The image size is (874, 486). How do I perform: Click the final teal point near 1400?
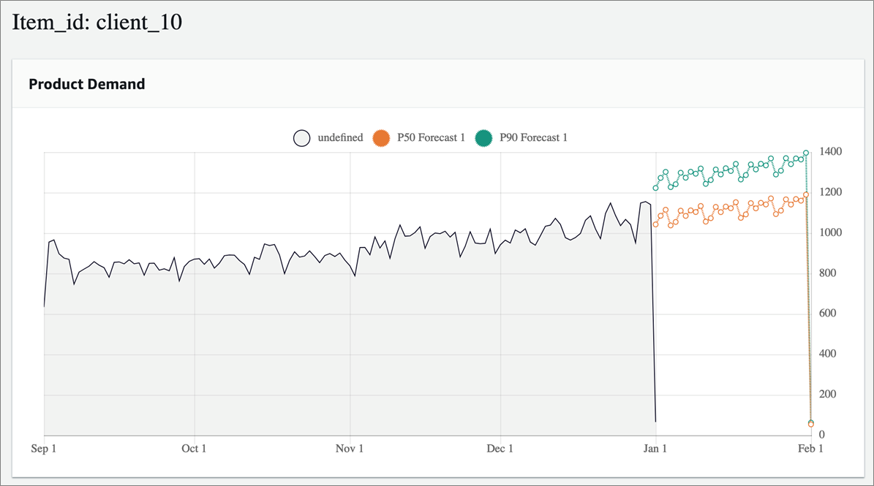click(x=807, y=151)
